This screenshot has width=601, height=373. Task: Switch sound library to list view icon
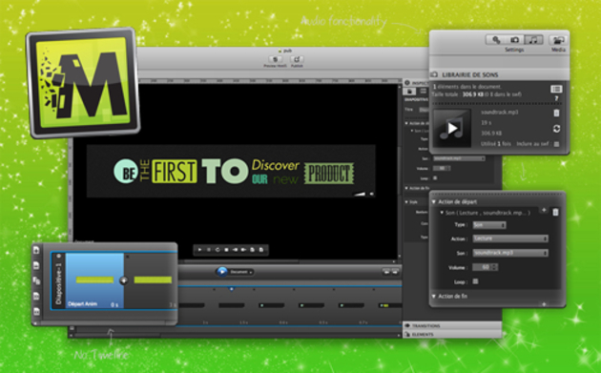556,89
